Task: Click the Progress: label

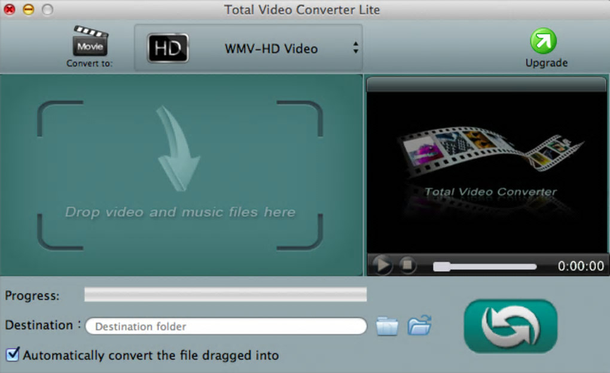Action: point(32,296)
